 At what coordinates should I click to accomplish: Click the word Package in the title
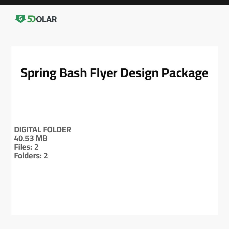[185, 73]
